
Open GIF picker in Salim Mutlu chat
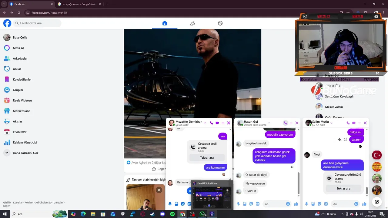coord(326,204)
